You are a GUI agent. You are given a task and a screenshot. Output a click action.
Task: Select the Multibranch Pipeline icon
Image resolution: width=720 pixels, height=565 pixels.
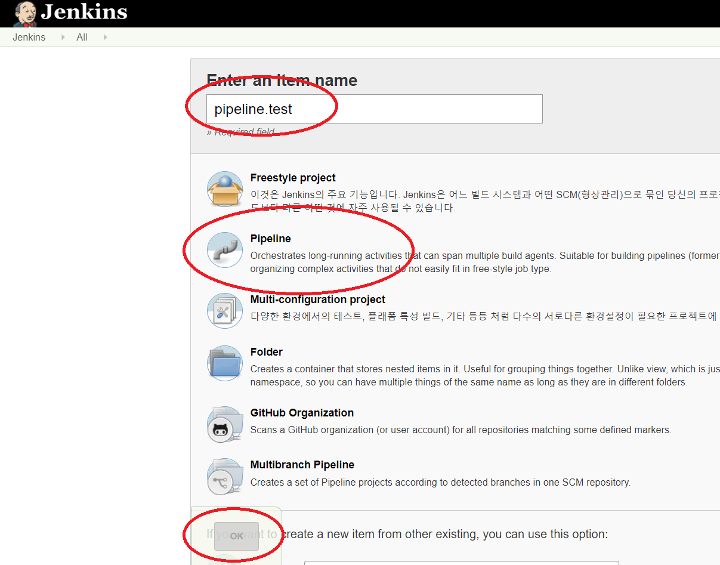[x=225, y=476]
